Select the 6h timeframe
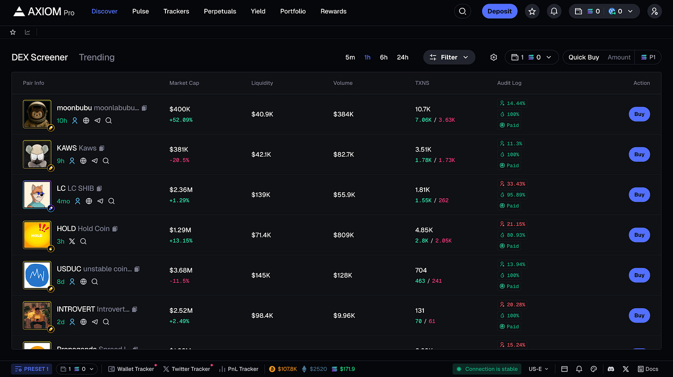This screenshot has width=673, height=377. coord(384,57)
